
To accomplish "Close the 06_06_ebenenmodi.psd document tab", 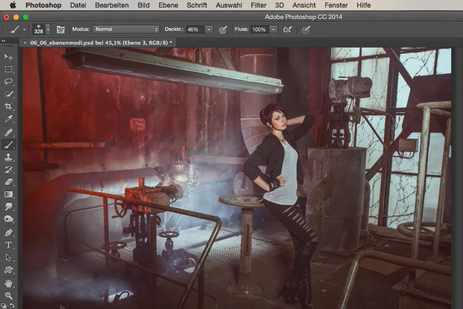I will tap(25, 42).
